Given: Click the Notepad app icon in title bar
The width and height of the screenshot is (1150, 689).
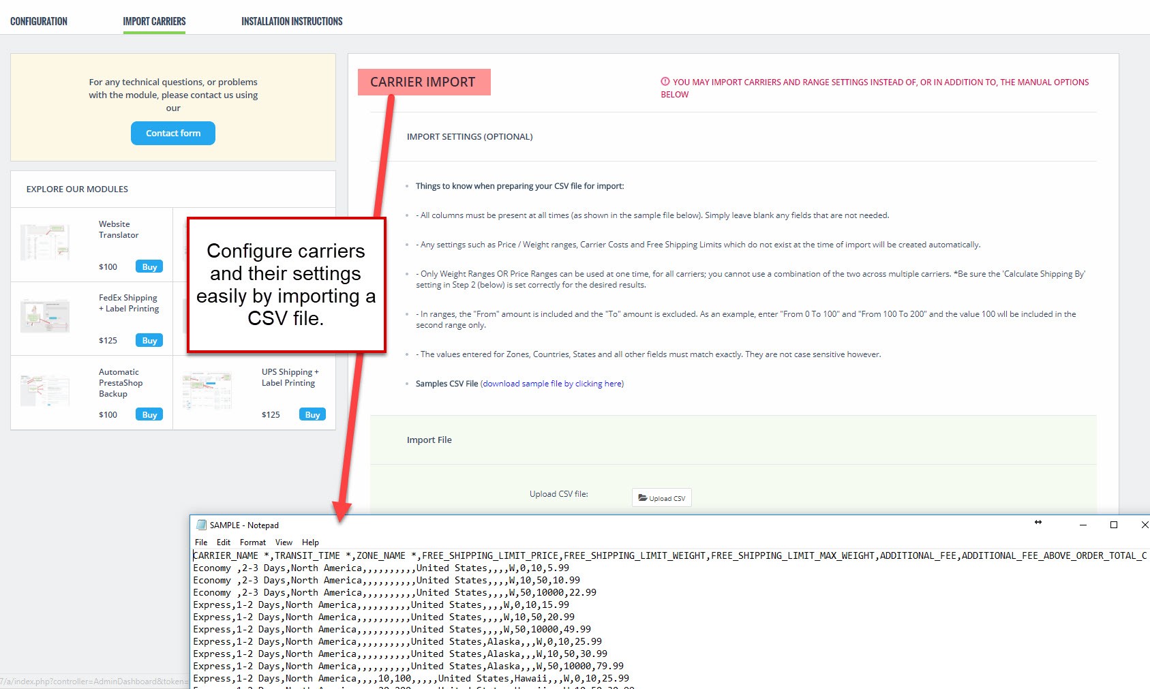Looking at the screenshot, I should point(201,525).
